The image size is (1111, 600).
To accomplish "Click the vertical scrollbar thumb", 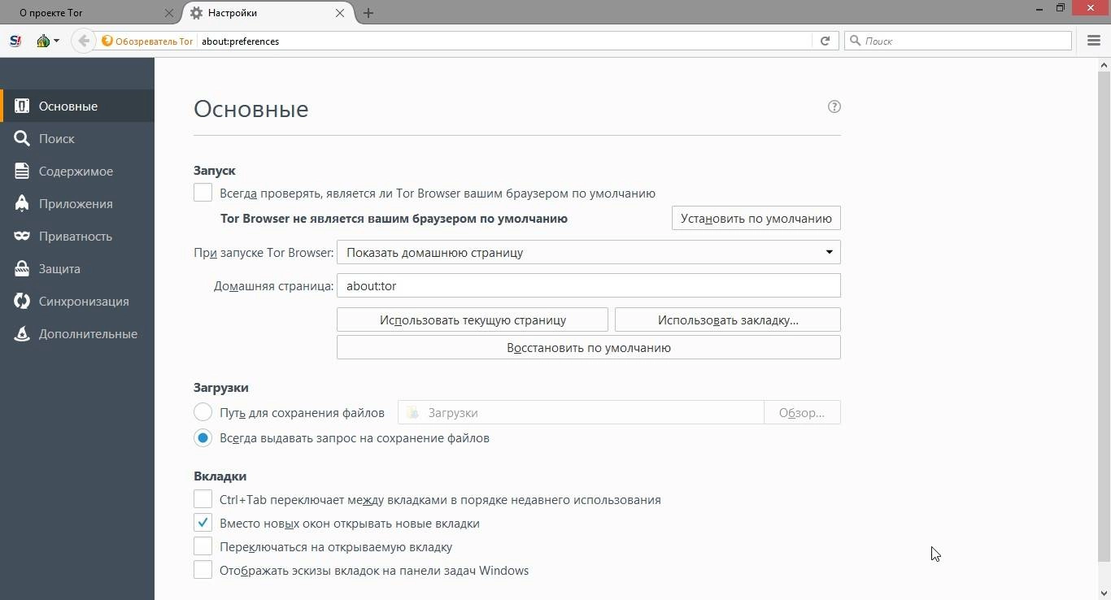I will point(1104,316).
